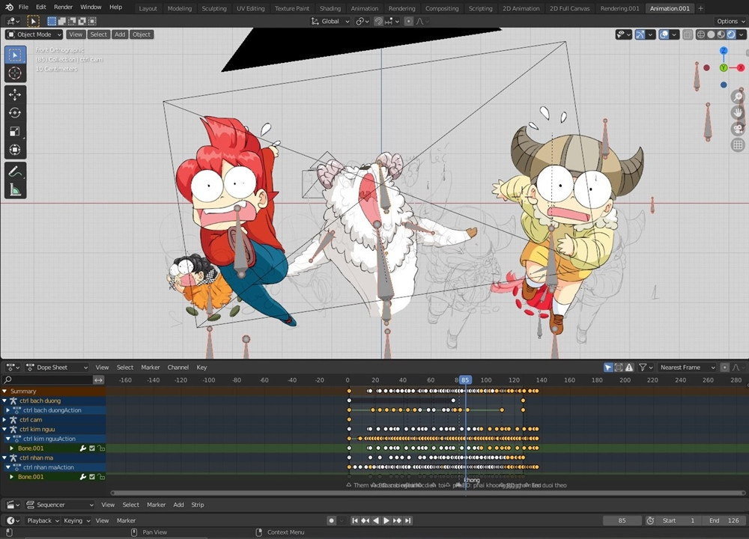
Task: Open the Marker menu in Dope Sheet
Action: point(151,368)
